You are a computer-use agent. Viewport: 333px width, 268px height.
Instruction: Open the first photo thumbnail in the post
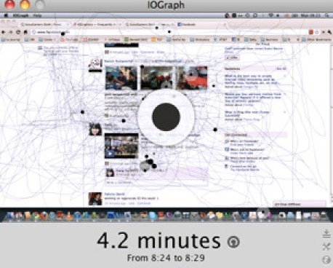pos(121,78)
